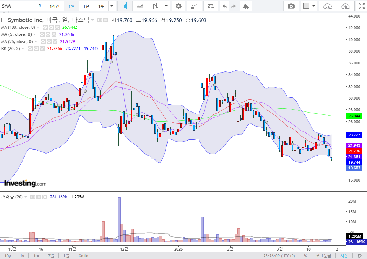This screenshot has height=259, width=367.
Task: Select the bar chart style icon
Action: [155, 6]
